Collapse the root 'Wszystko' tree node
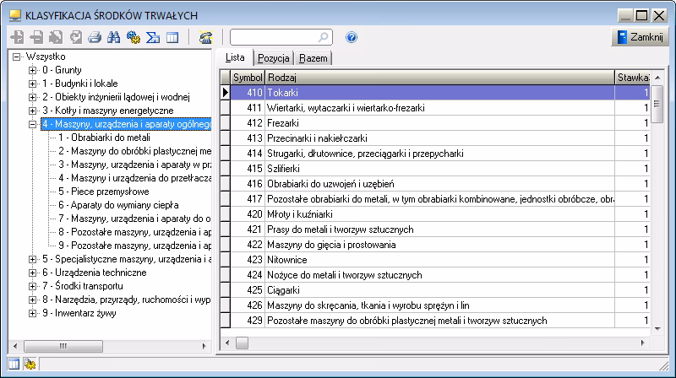This screenshot has height=378, width=676. (x=17, y=57)
